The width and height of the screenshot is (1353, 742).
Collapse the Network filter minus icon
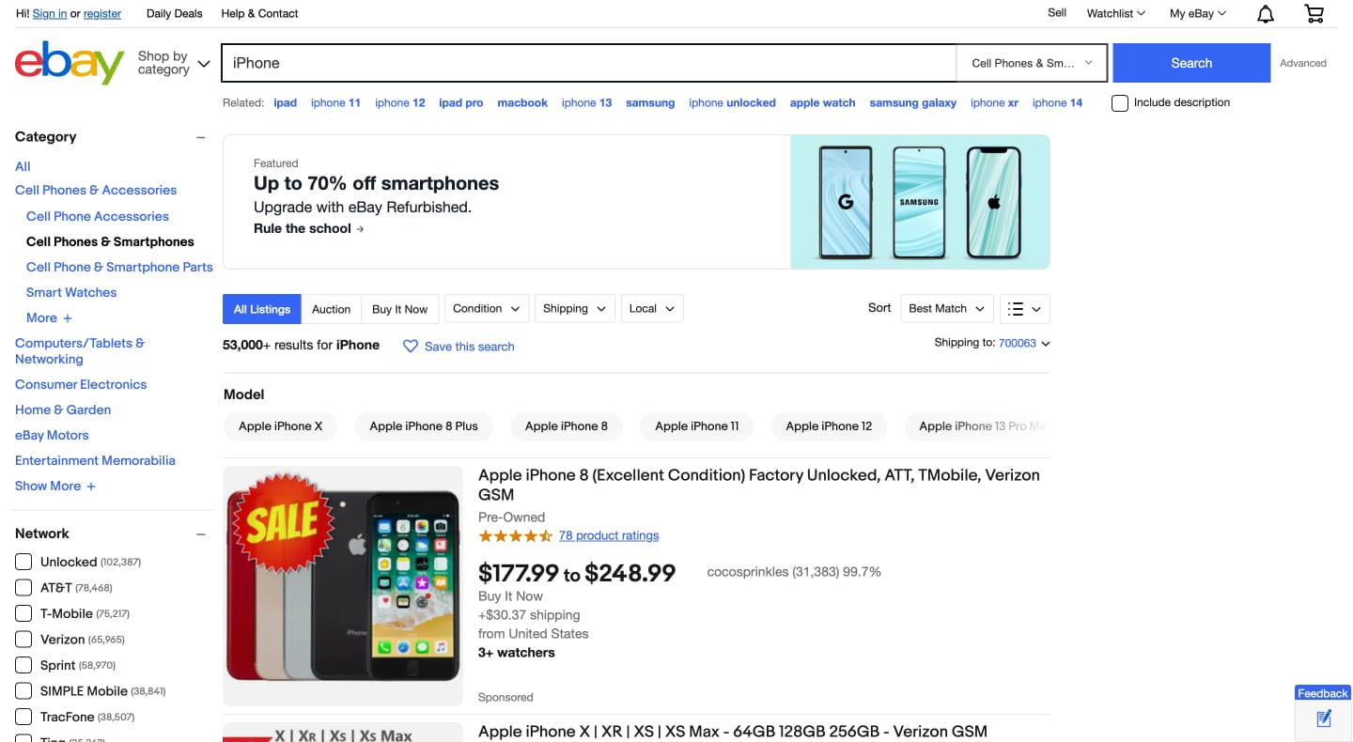click(200, 534)
